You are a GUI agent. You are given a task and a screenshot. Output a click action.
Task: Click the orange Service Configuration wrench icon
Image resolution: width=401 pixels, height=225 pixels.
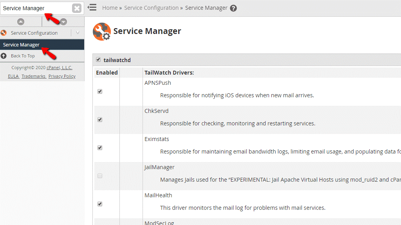(4, 33)
